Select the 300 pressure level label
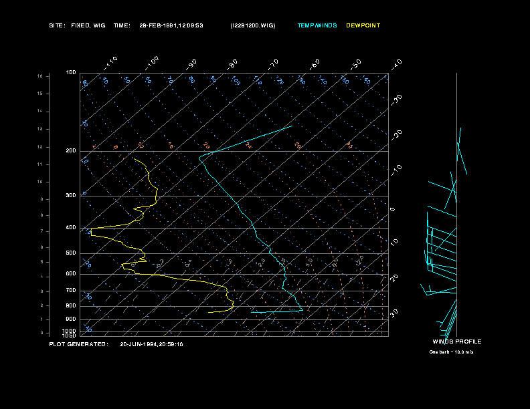This screenshot has width=530, height=409. point(71,195)
